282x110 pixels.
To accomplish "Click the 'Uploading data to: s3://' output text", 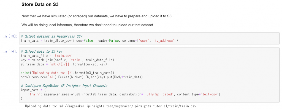I will click(x=111, y=106).
